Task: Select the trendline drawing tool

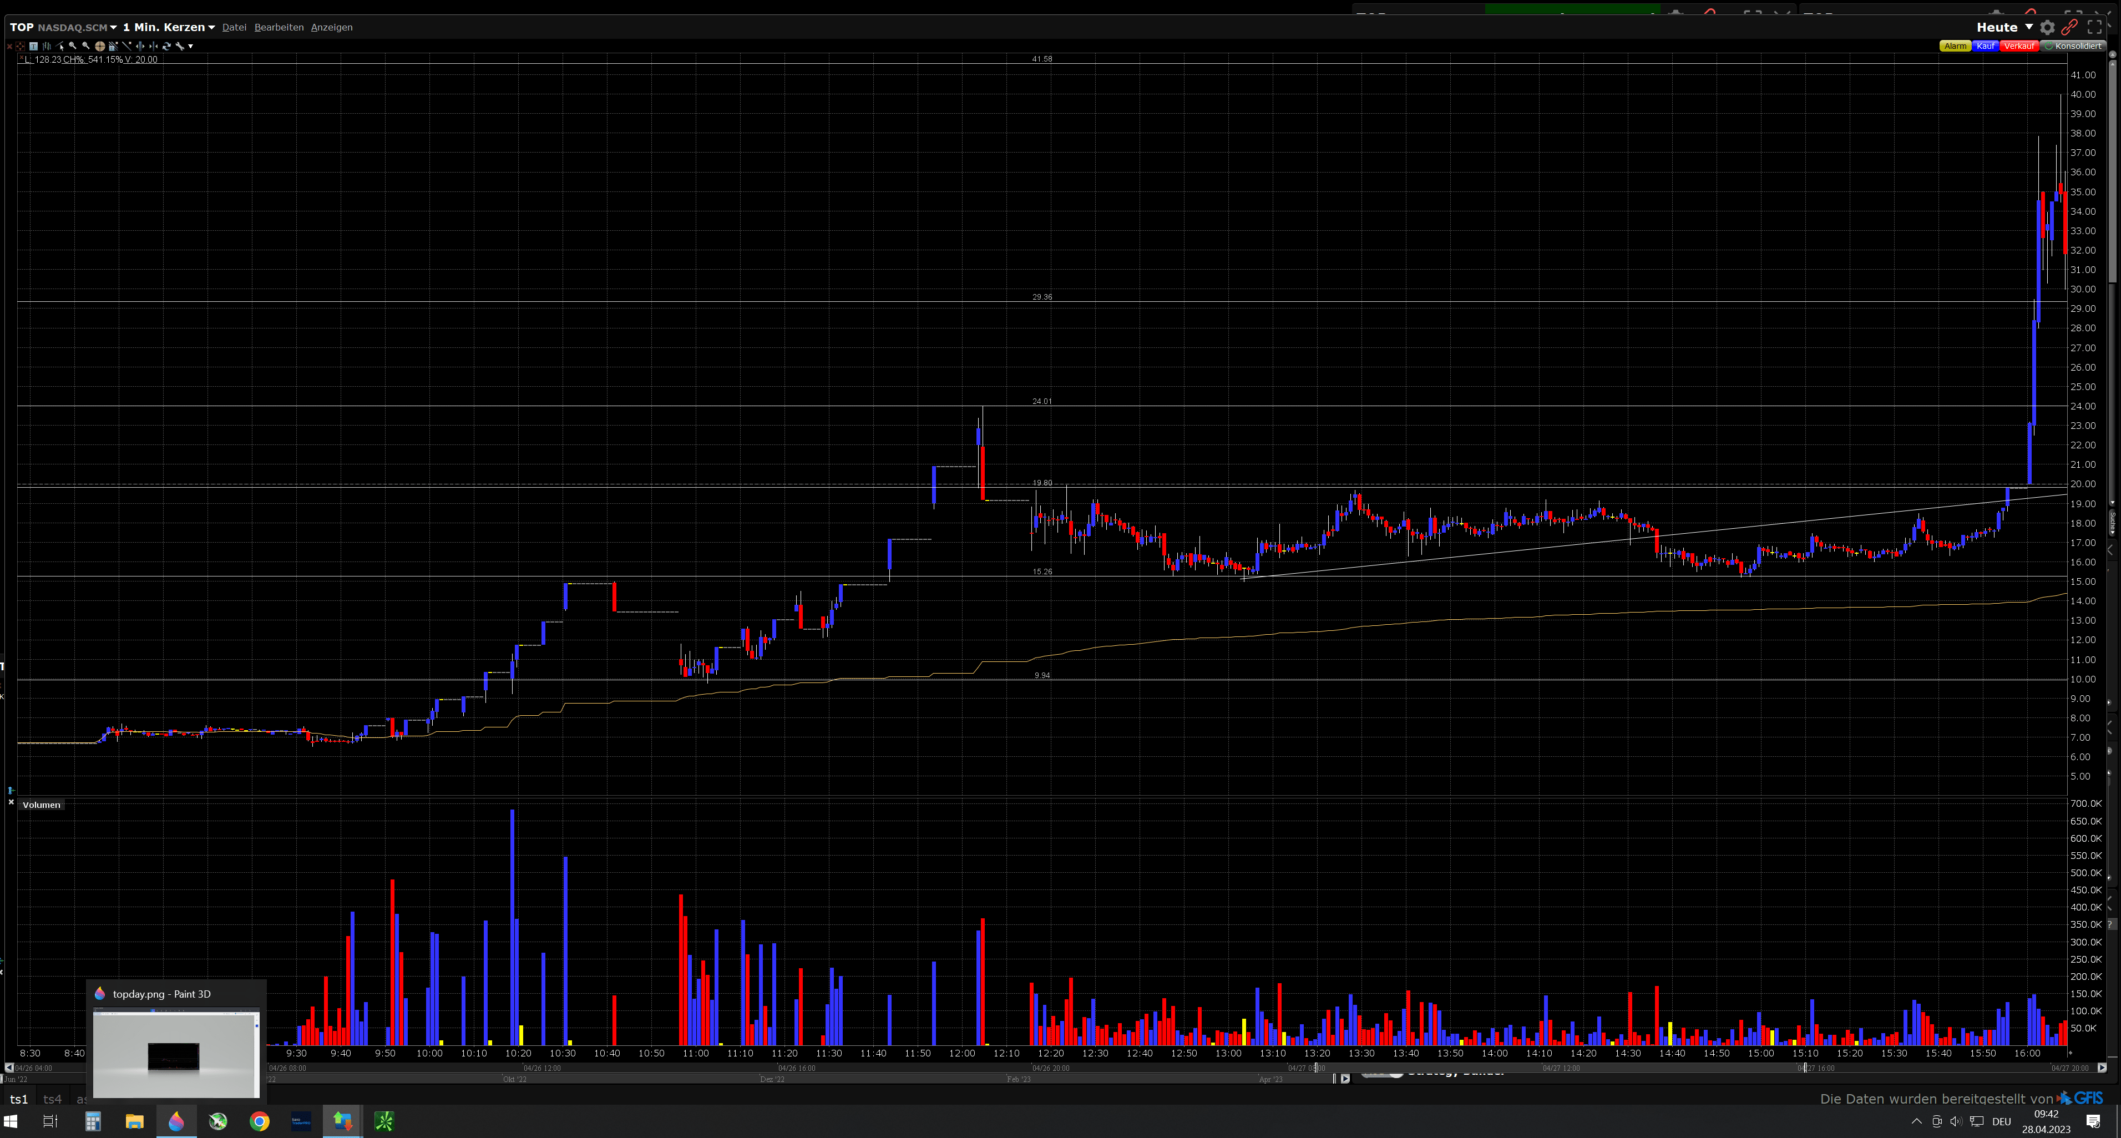Action: pyautogui.click(x=59, y=46)
